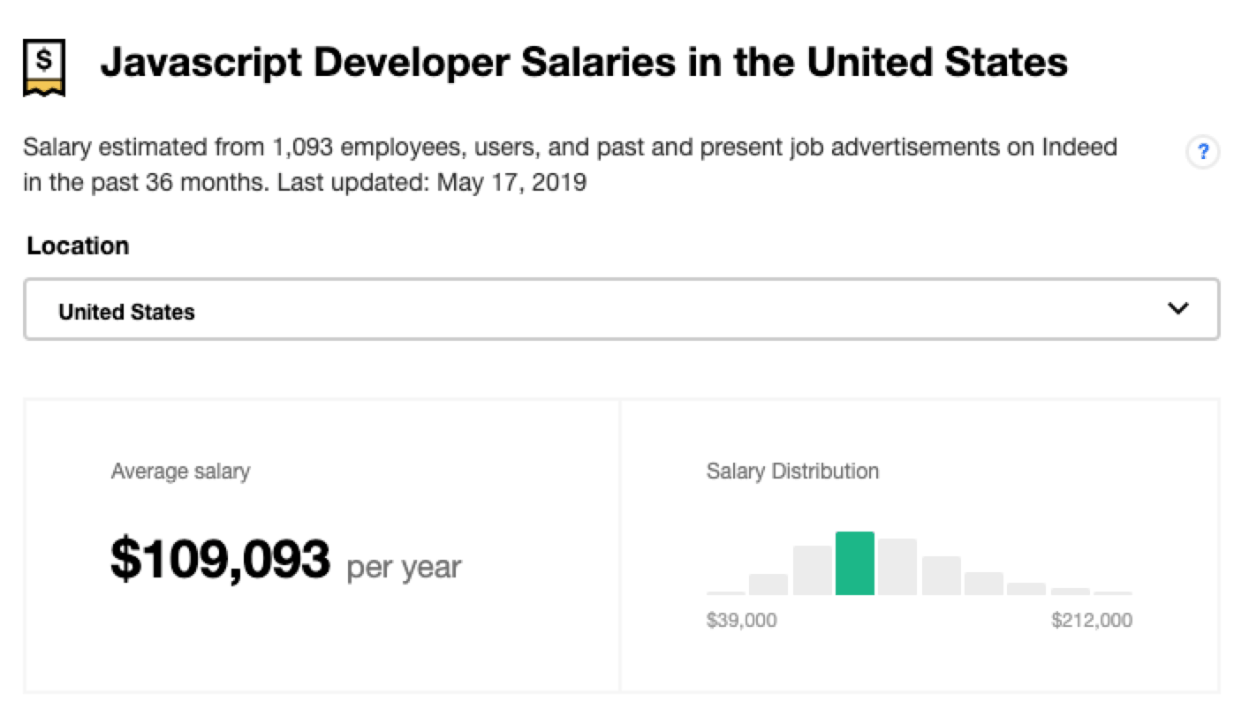Open the help tooltip question mark icon

(1202, 152)
